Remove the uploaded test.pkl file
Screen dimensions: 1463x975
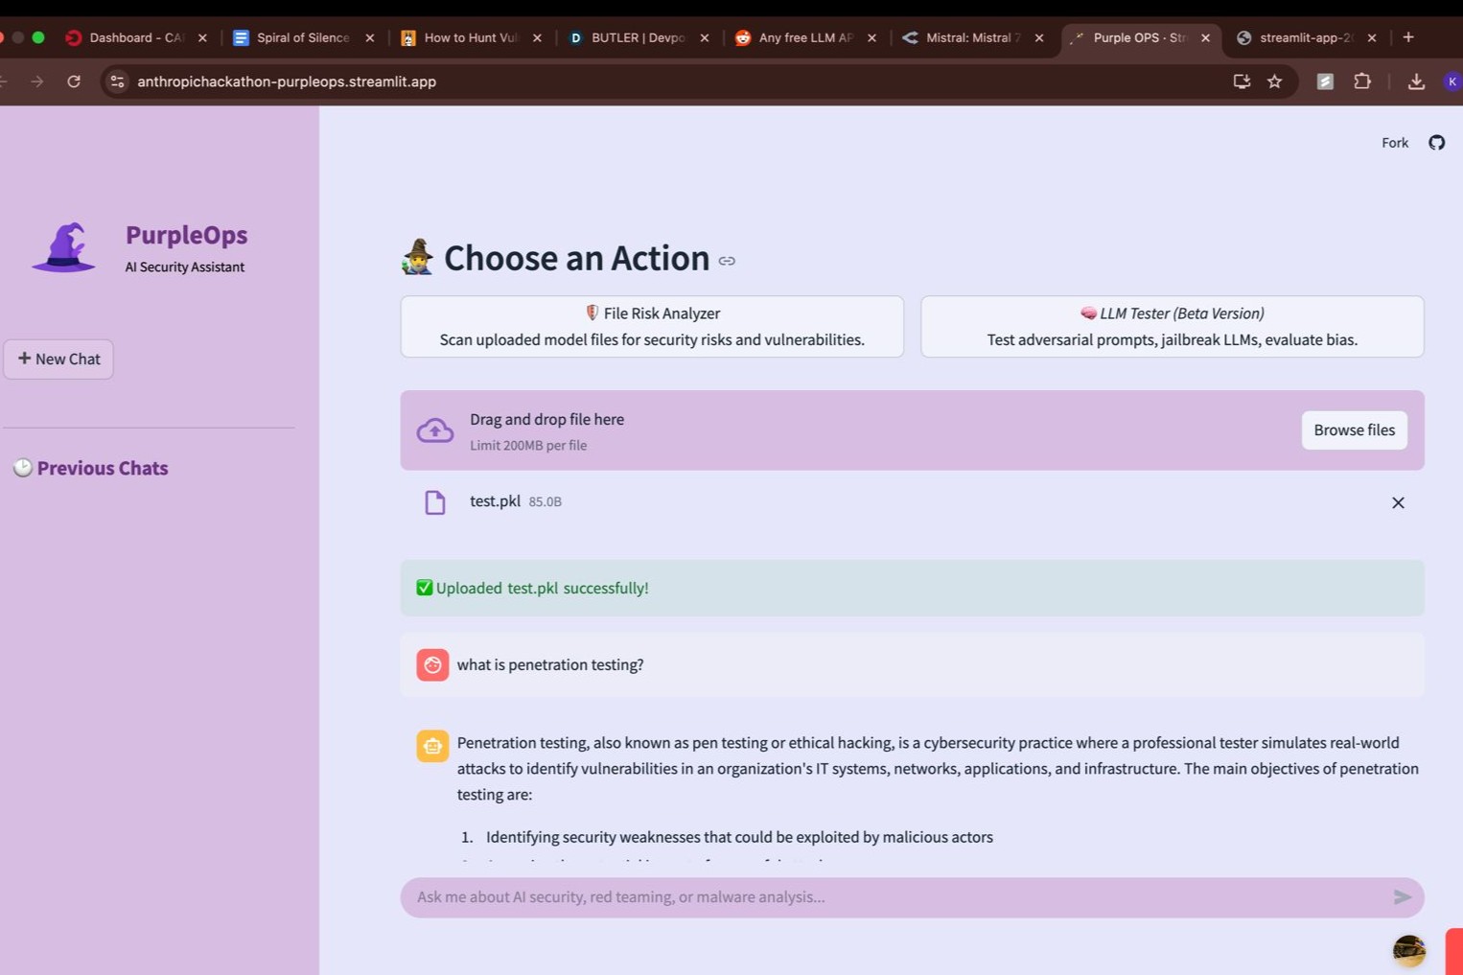tap(1398, 502)
